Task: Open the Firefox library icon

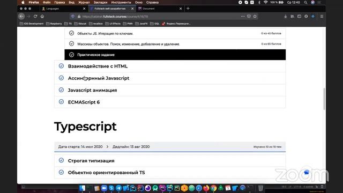Action: point(292,17)
